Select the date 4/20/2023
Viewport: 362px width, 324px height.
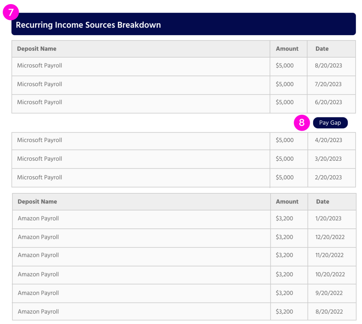point(328,140)
